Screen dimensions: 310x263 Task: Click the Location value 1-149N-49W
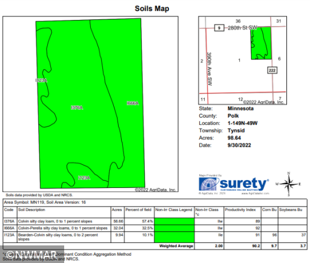coord(243,123)
